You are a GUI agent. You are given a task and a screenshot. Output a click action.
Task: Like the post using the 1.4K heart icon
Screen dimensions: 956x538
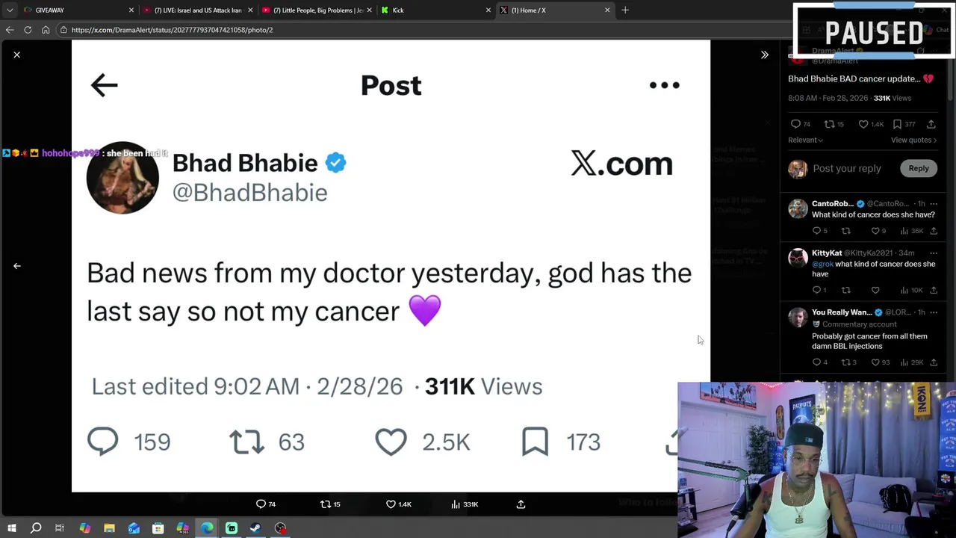click(391, 504)
